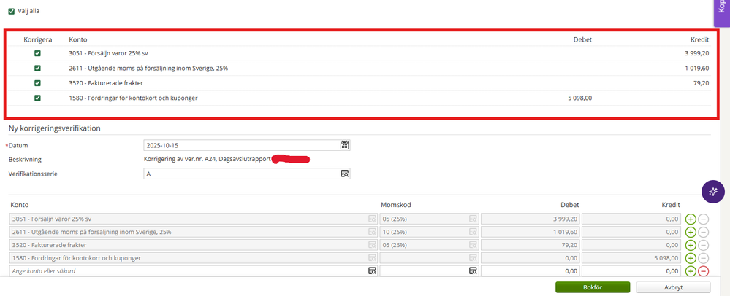730x296 pixels.
Task: Open Momskod lookup on 1580 row
Action: point(473,258)
